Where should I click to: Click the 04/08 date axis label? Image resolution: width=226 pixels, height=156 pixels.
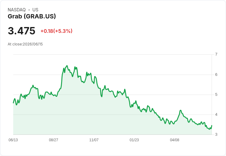point(174,140)
